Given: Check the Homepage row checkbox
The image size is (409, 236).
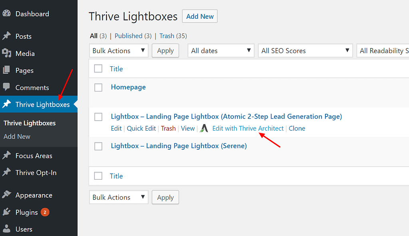Looking at the screenshot, I should [x=98, y=87].
